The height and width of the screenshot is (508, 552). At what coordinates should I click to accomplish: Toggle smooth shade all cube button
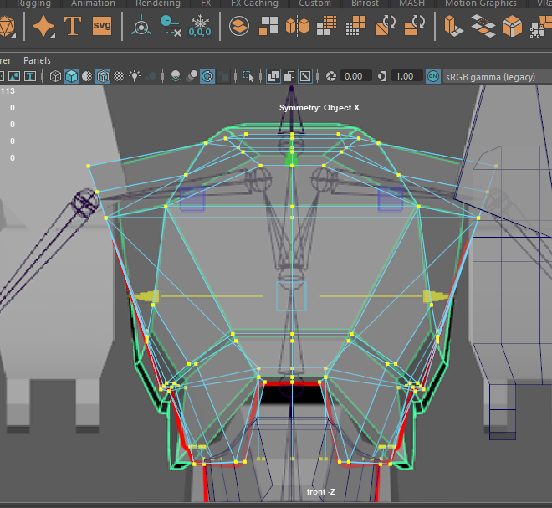click(72, 76)
